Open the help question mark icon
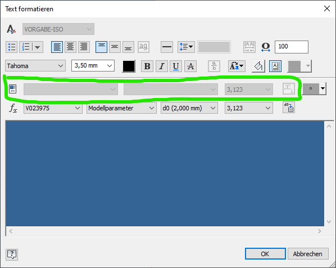This screenshot has width=336, height=268. click(x=12, y=254)
